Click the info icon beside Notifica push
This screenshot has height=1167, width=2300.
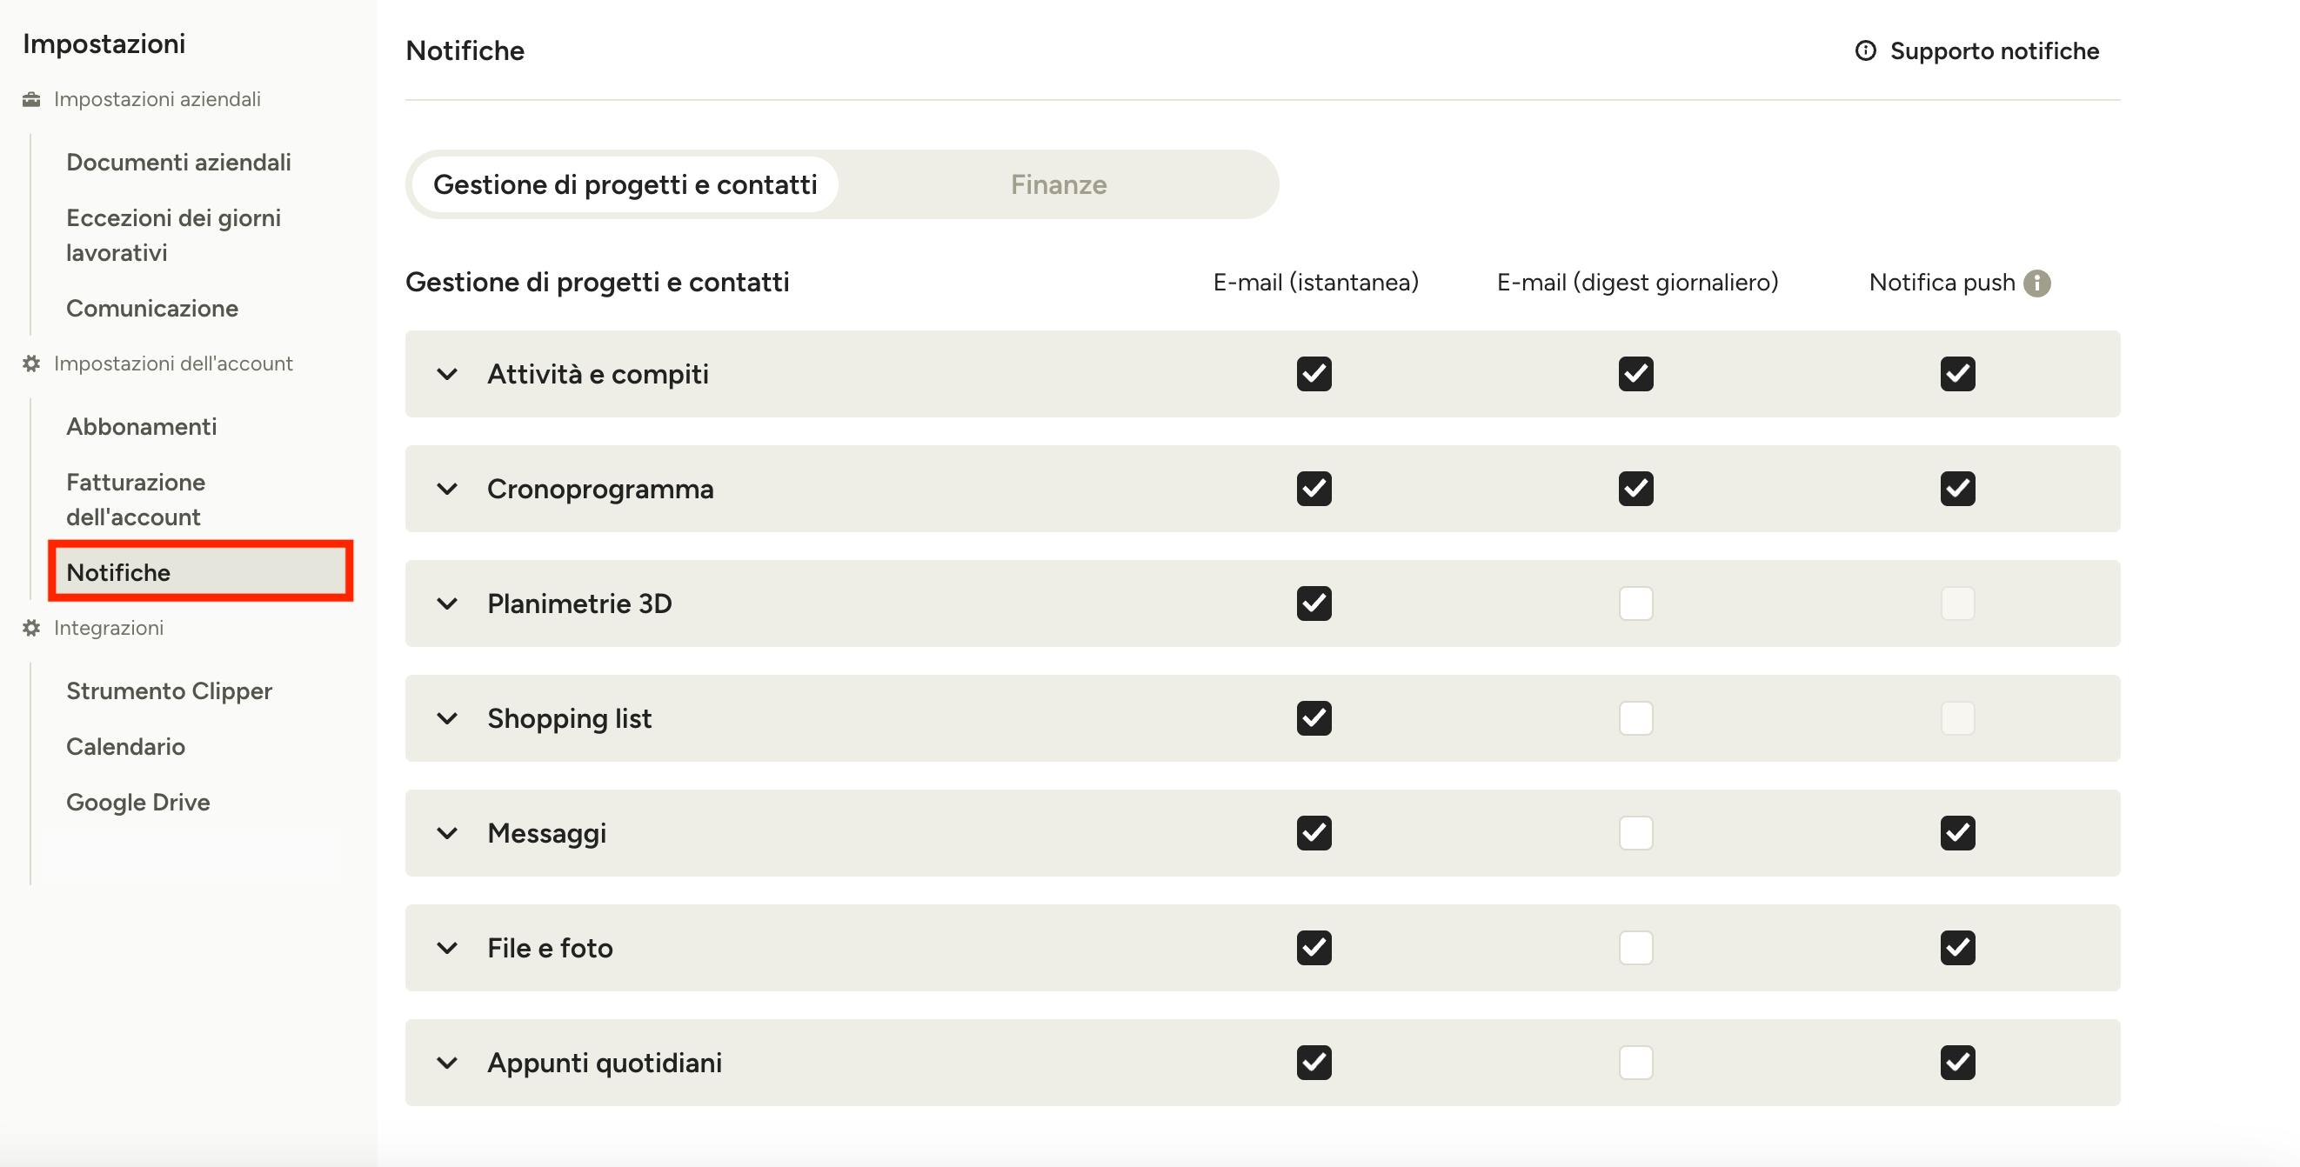2036,283
